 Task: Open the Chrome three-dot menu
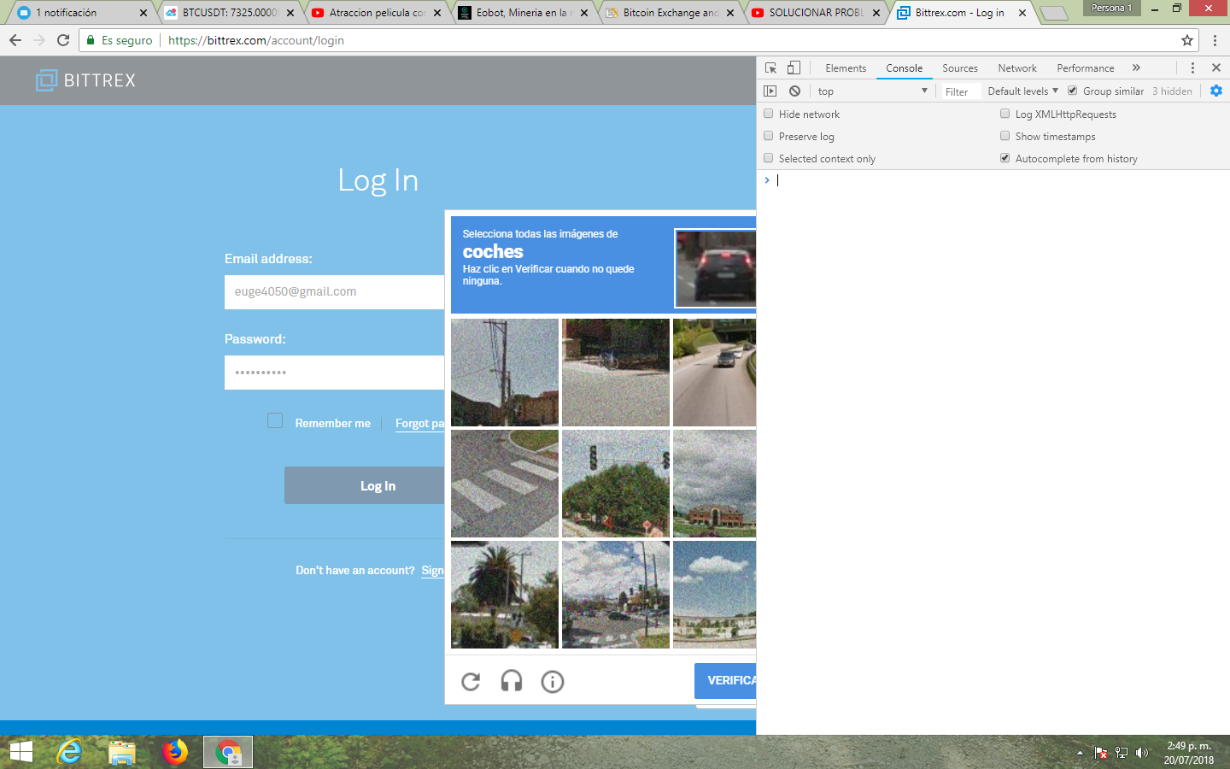coord(1215,40)
